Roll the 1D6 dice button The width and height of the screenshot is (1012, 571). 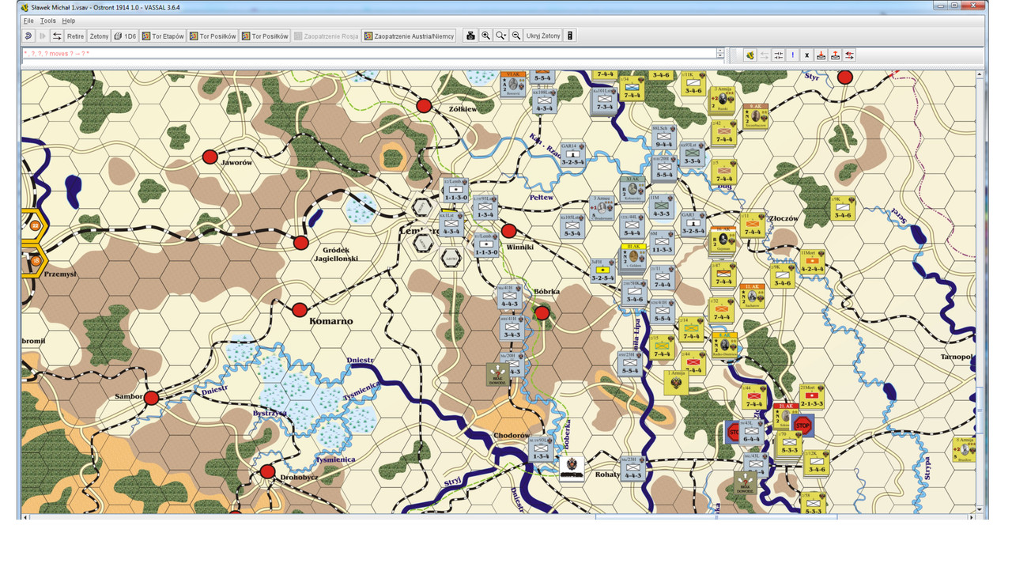point(125,36)
